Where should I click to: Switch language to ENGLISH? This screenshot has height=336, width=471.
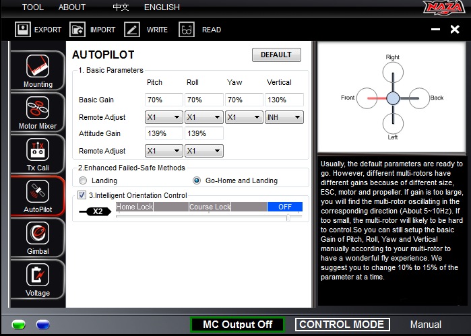point(162,7)
